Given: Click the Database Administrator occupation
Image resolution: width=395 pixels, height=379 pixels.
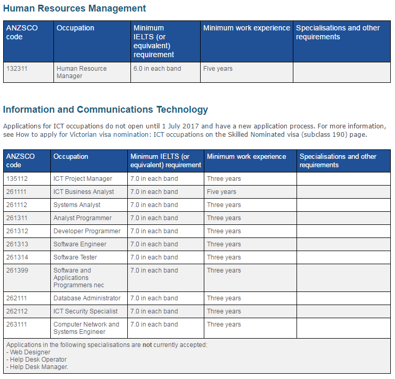Looking at the screenshot, I should click(87, 298).
